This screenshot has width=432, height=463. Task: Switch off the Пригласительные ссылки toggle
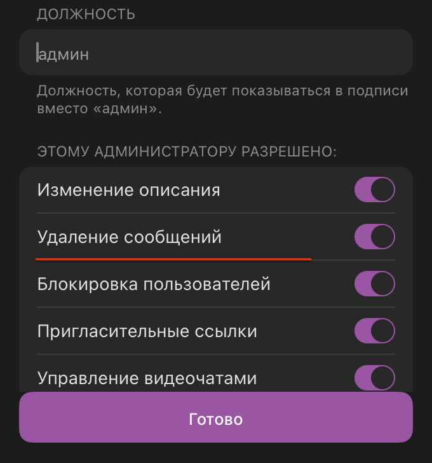[374, 331]
